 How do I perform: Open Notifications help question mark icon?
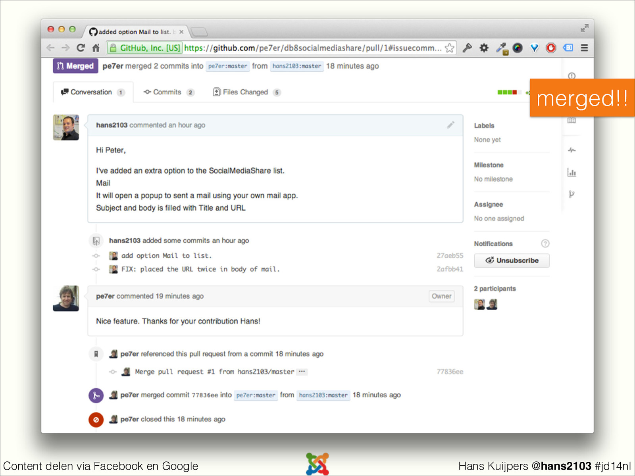pyautogui.click(x=545, y=244)
